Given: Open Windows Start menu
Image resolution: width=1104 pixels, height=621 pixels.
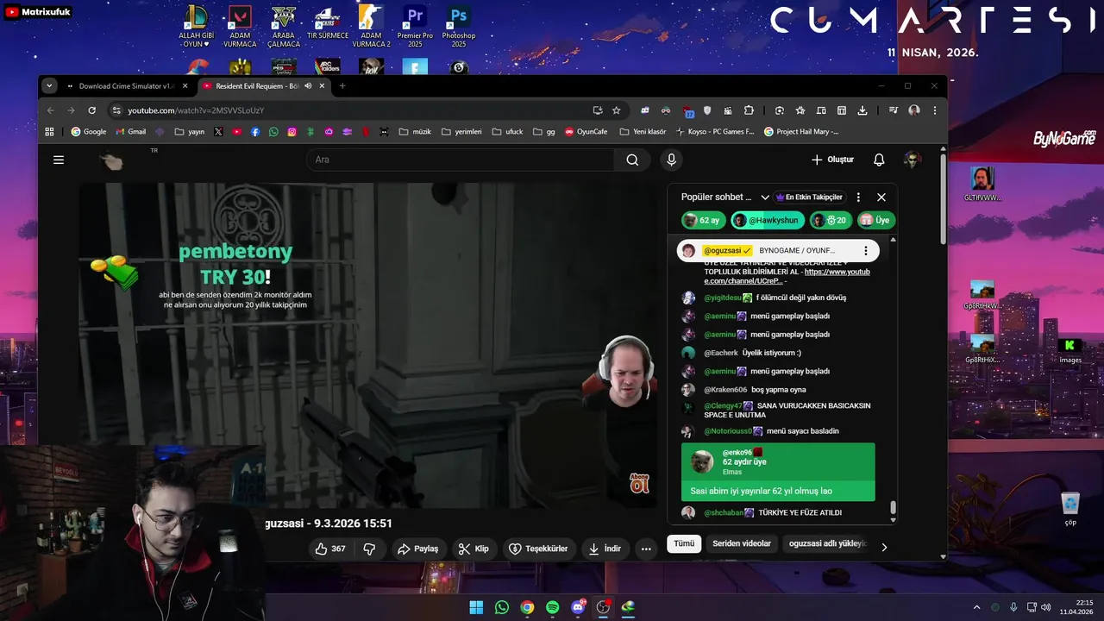Looking at the screenshot, I should click(x=476, y=607).
